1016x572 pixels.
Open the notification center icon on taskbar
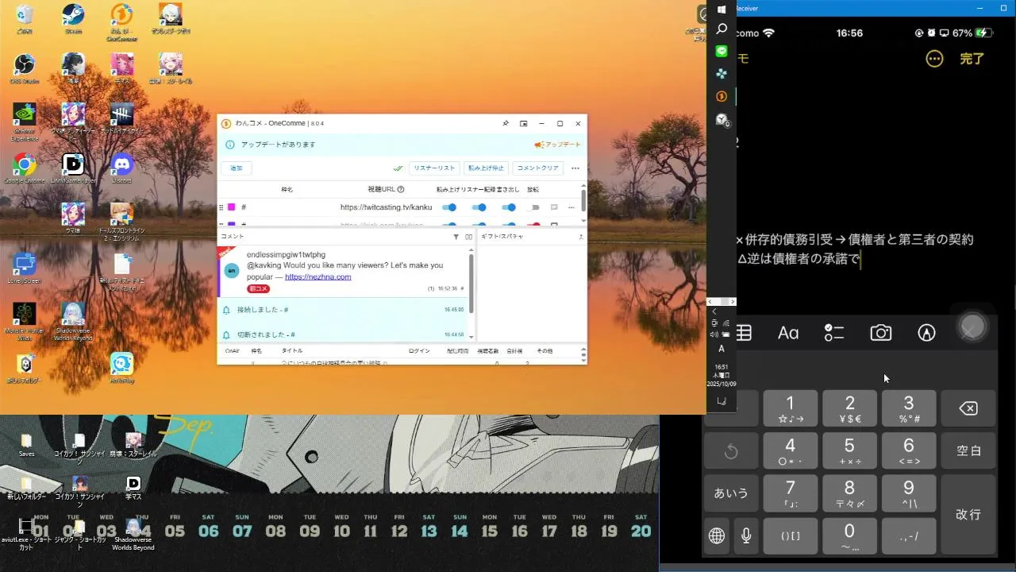pyautogui.click(x=722, y=401)
